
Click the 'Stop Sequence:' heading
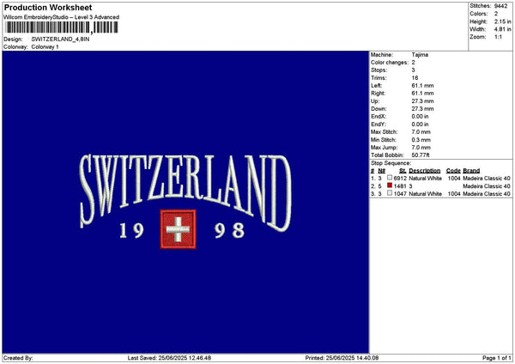pyautogui.click(x=391, y=163)
